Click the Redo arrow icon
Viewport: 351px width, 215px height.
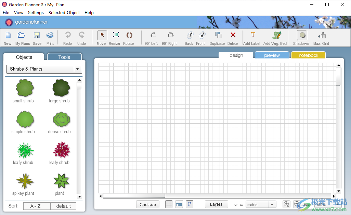click(68, 35)
